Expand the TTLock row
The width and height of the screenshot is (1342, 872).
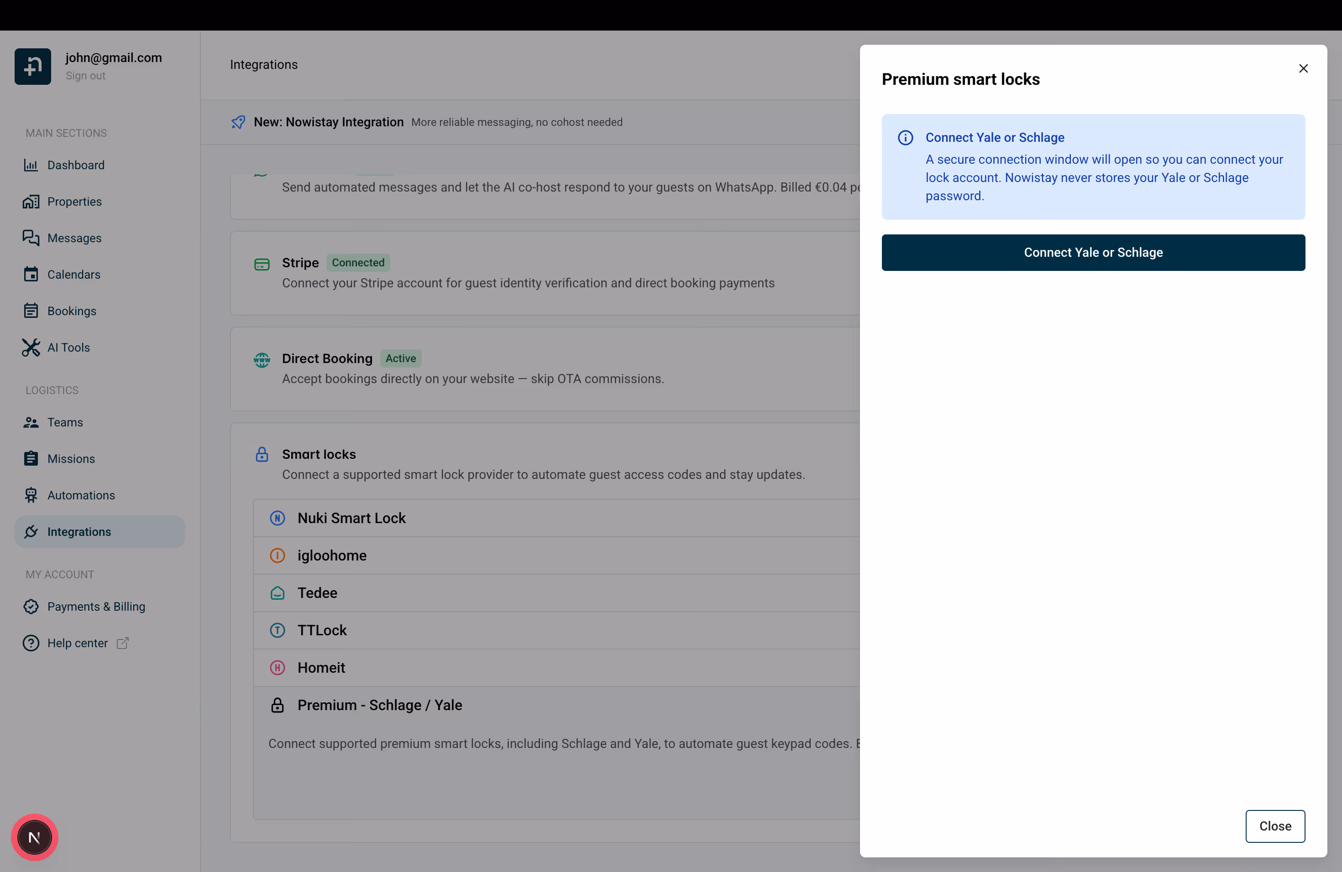(556, 630)
